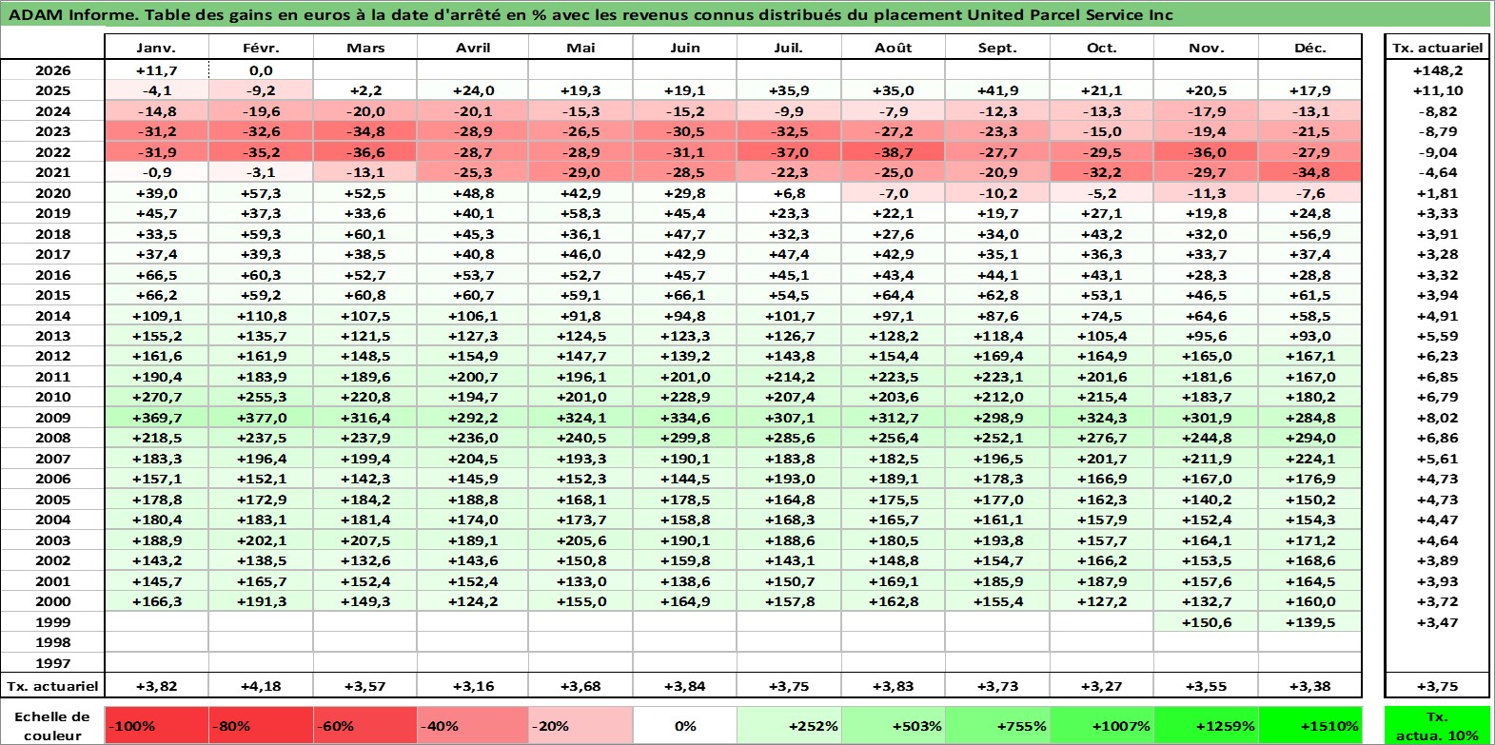Screen dimensions: 1495x745
Task: Click the +3,16 actuarial rate under Avril
Action: (473, 686)
